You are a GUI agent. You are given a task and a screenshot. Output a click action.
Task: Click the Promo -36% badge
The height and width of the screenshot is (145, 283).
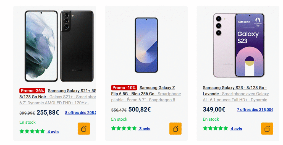32,91
